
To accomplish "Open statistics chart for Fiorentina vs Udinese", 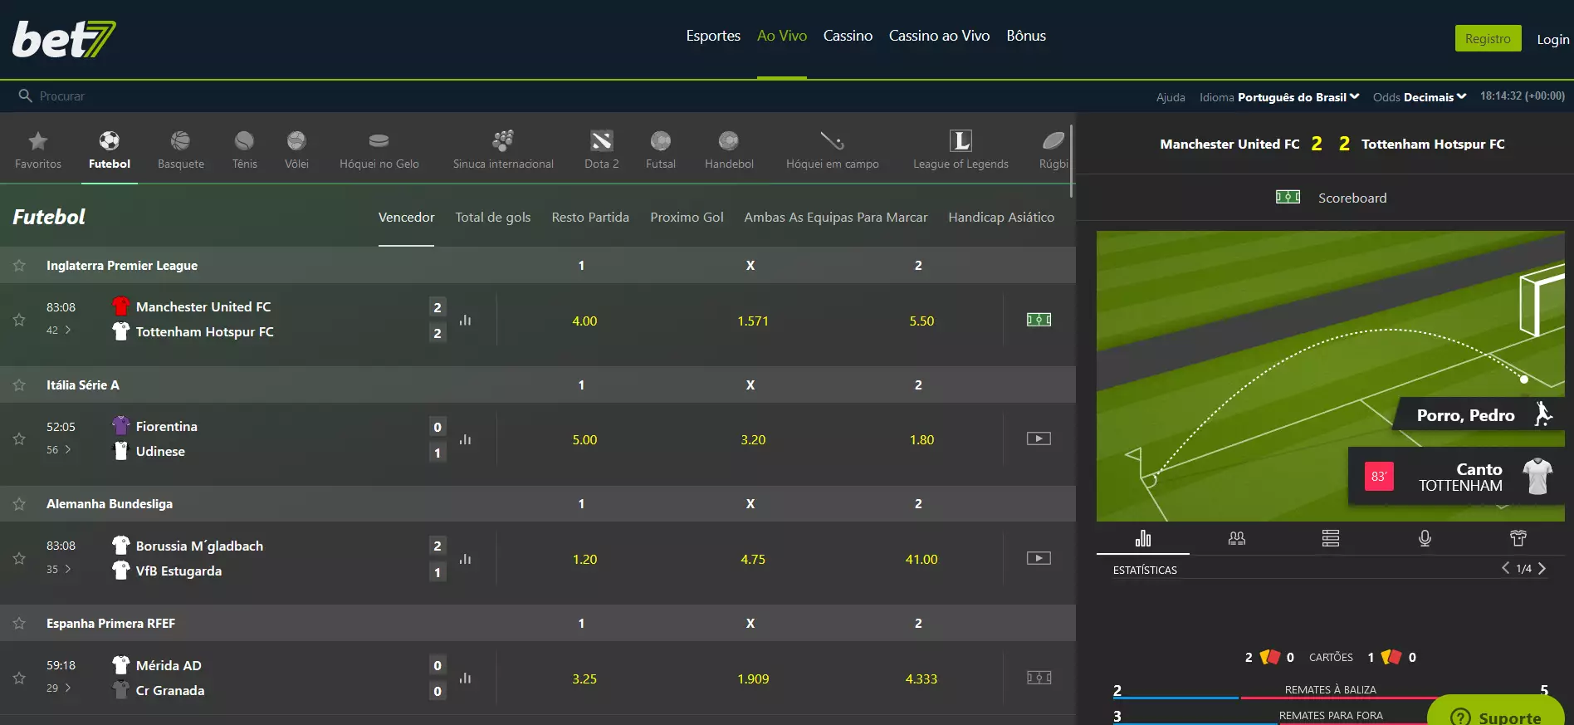I will [x=466, y=439].
